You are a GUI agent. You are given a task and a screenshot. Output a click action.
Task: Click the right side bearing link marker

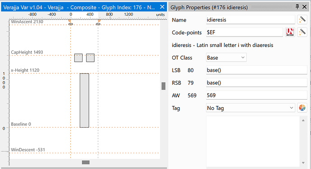coord(98,24)
